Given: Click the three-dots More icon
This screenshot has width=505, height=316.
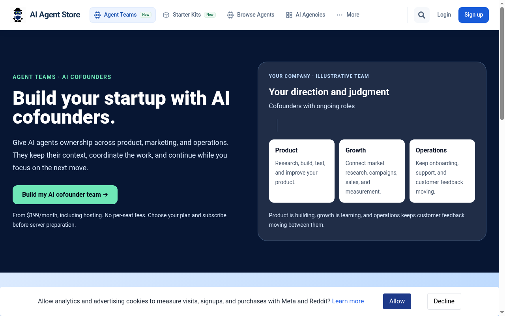Looking at the screenshot, I should 340,15.
